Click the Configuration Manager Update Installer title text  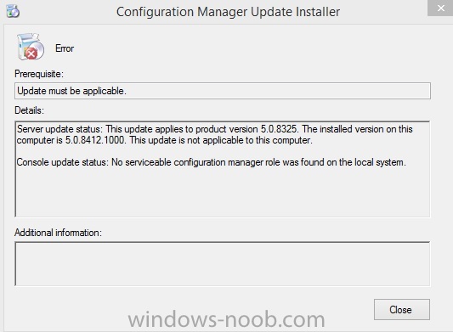(x=228, y=12)
